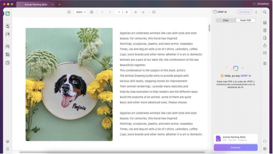273x154 pixels.
Task: Click the zoom in plus icon
Action: (92, 12)
